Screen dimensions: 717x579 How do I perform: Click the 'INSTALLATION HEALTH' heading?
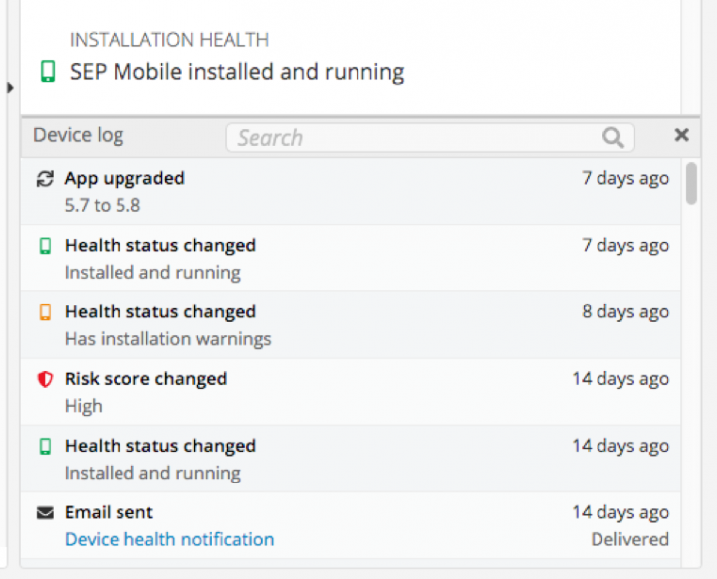click(x=169, y=40)
